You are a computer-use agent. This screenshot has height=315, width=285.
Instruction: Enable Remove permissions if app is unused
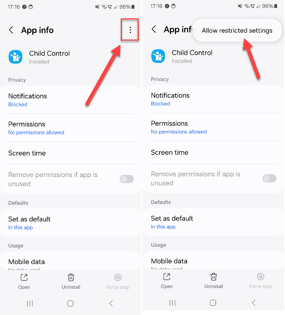(x=127, y=179)
